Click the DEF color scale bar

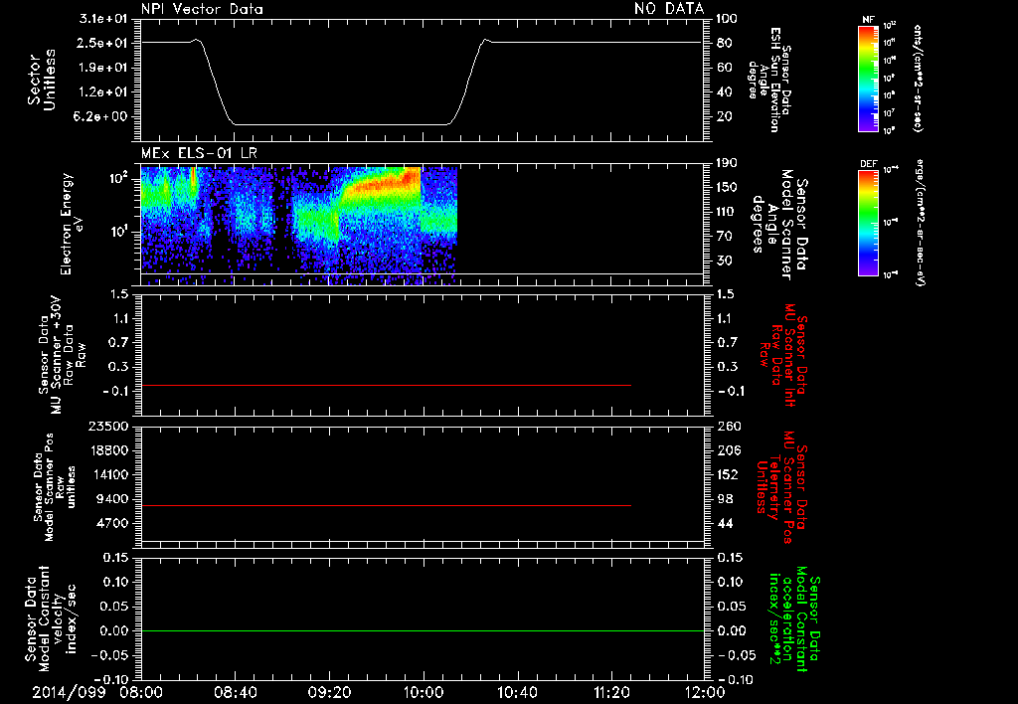click(868, 223)
